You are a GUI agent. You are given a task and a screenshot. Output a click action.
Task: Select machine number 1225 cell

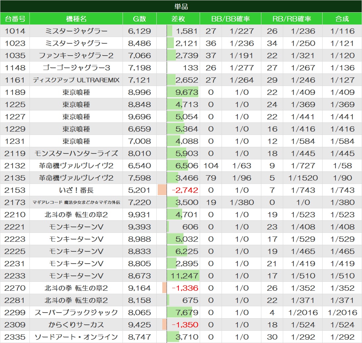15,105
